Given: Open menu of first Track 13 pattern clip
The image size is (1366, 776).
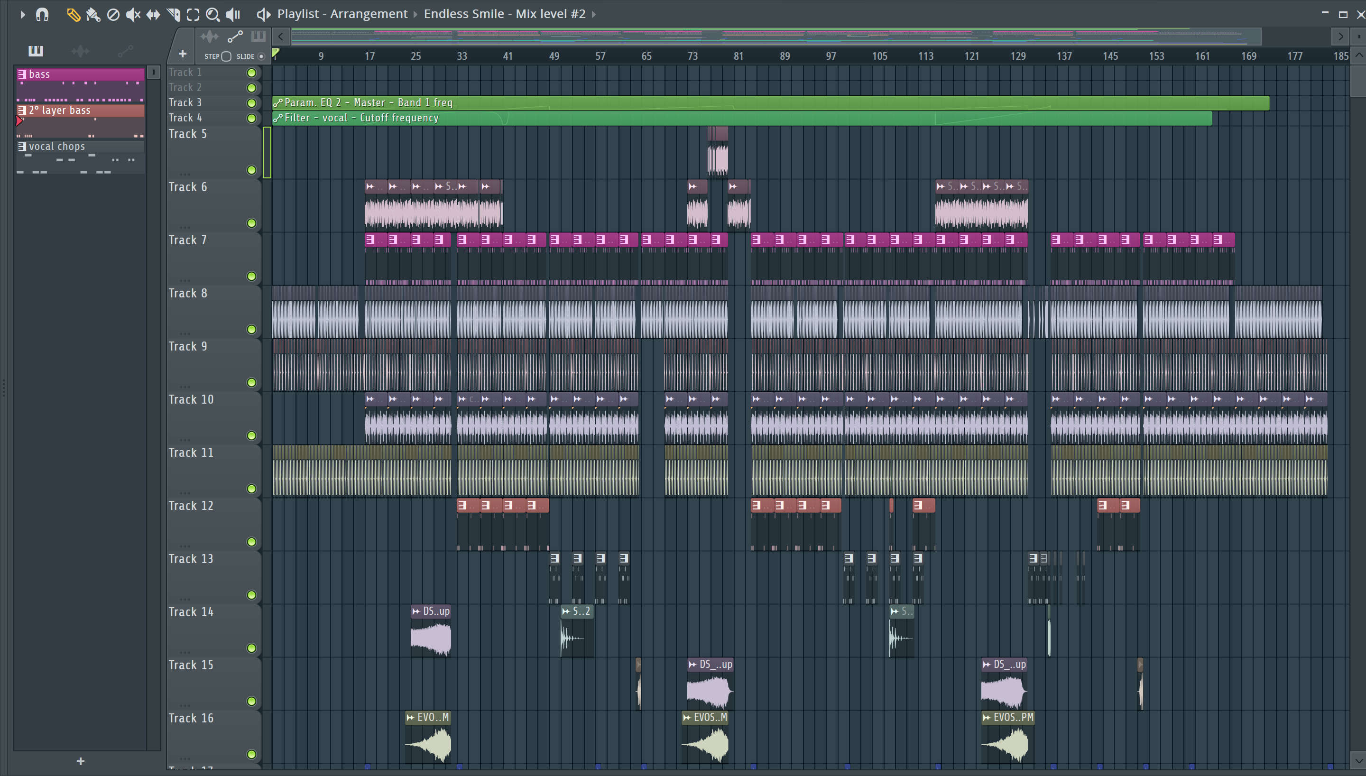Looking at the screenshot, I should pos(554,559).
